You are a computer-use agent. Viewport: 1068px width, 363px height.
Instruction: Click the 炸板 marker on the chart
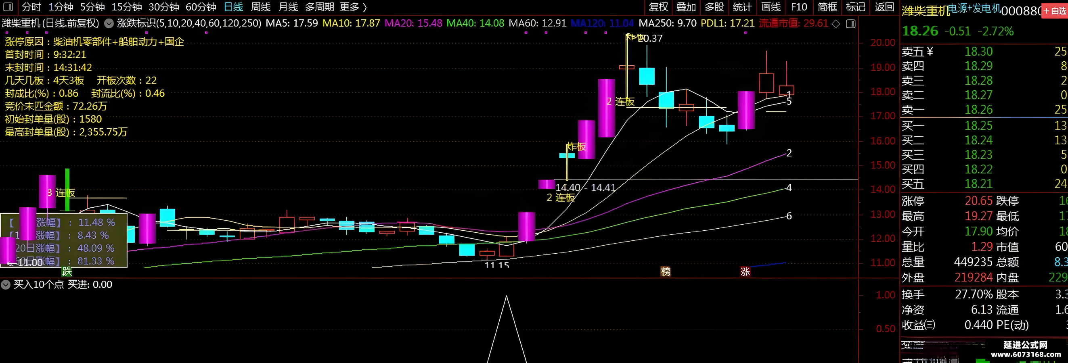tap(576, 147)
